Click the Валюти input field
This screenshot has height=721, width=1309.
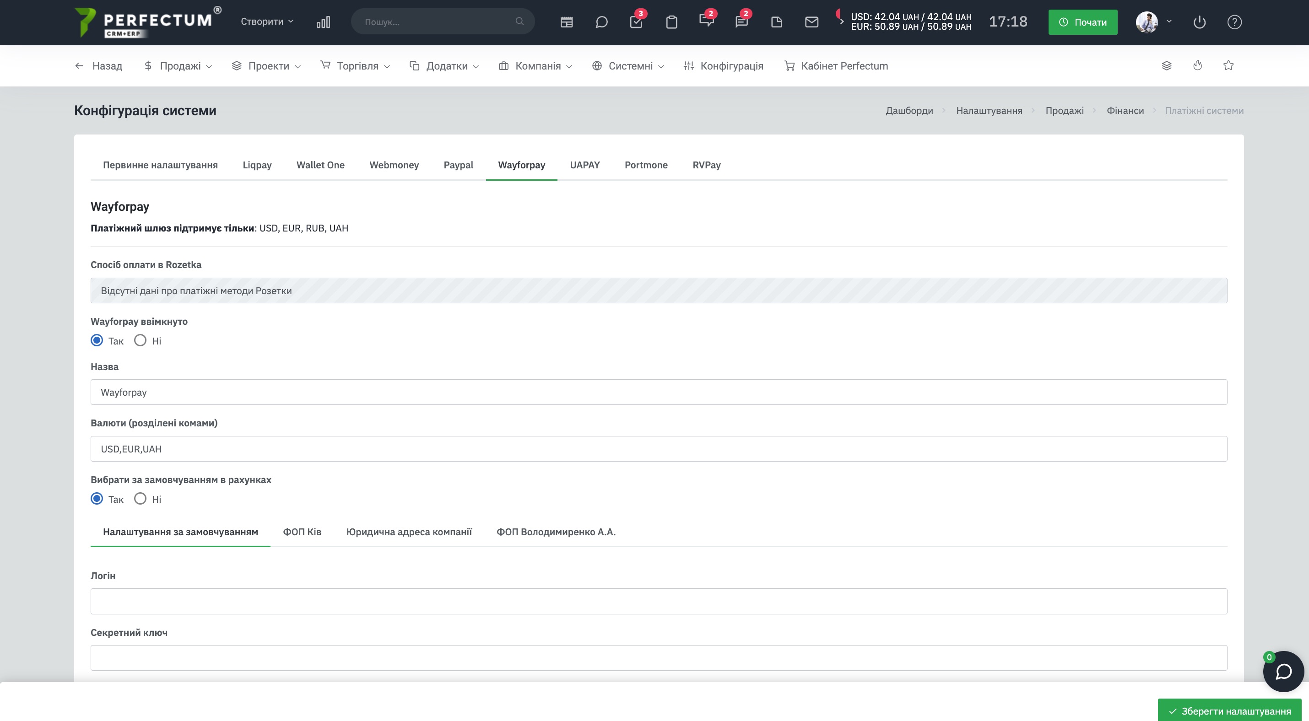[x=659, y=449]
